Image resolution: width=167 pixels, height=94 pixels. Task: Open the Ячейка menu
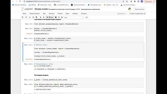[60, 14]
